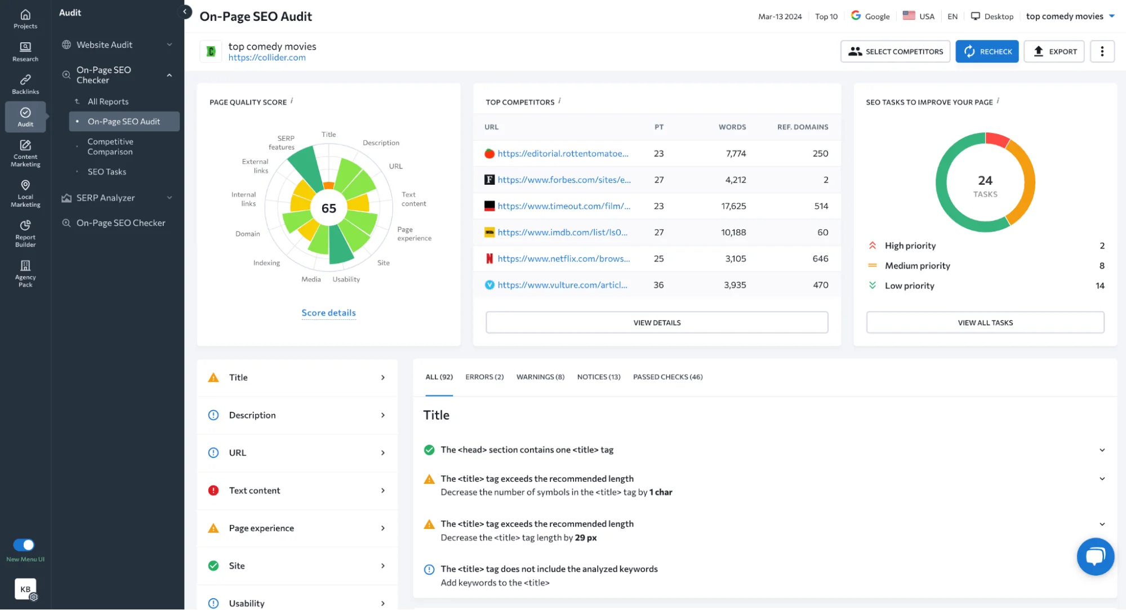Viewport: 1126px width, 610px height.
Task: Click the EXPORT button
Action: tap(1054, 51)
